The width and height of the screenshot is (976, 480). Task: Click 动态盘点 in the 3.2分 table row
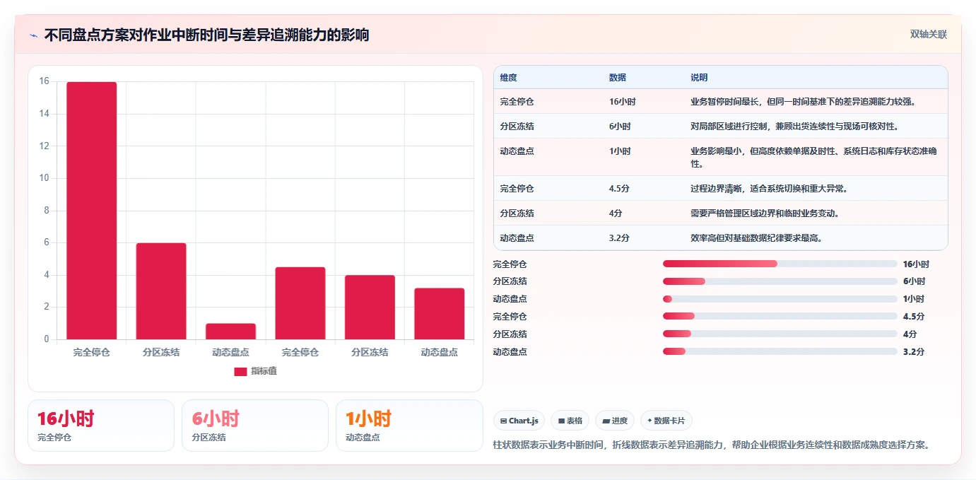(x=517, y=238)
